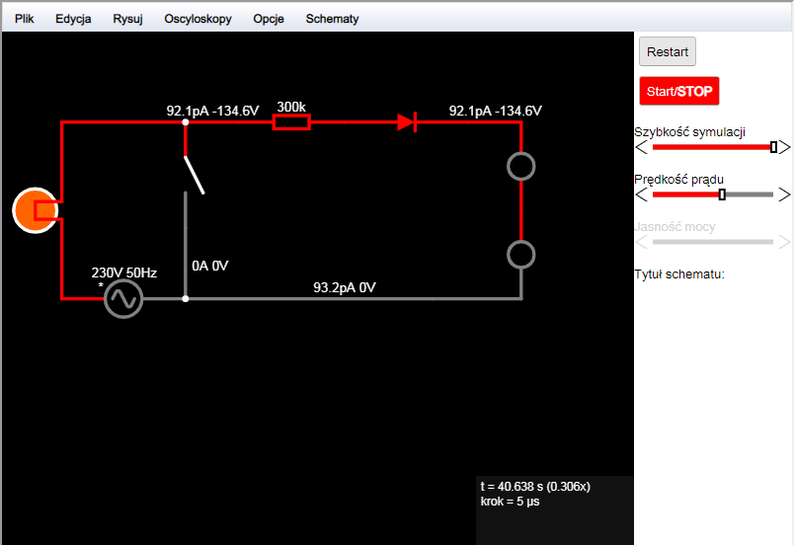Toggle the open switch in circuit
Image resolution: width=794 pixels, height=545 pixels.
pos(194,175)
